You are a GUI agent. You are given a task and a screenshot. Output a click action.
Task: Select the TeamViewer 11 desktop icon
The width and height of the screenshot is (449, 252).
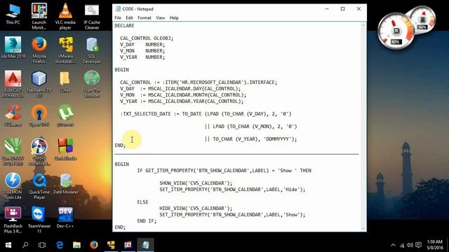(x=39, y=220)
